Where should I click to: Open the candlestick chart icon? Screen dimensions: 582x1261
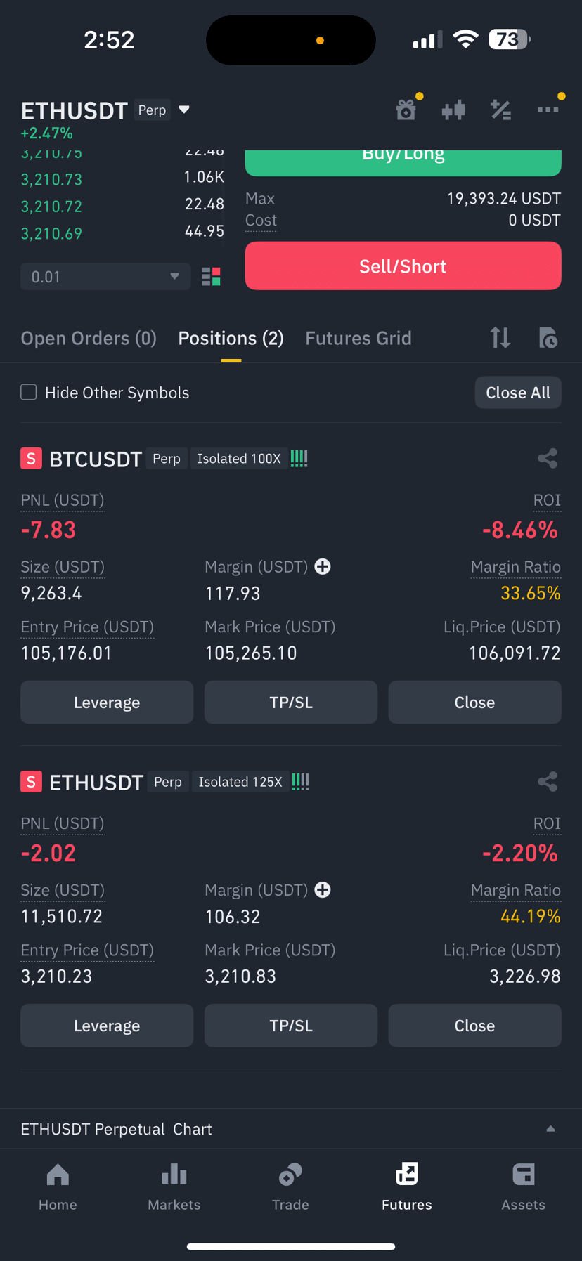click(453, 110)
